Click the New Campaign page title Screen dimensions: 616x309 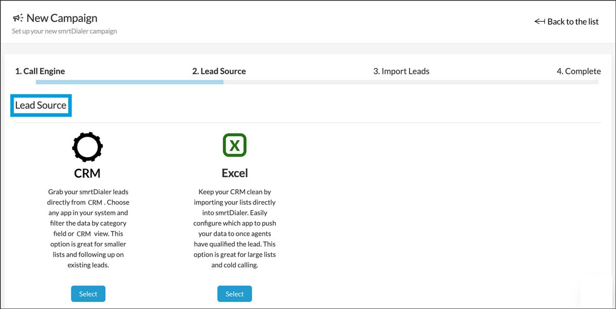click(62, 18)
